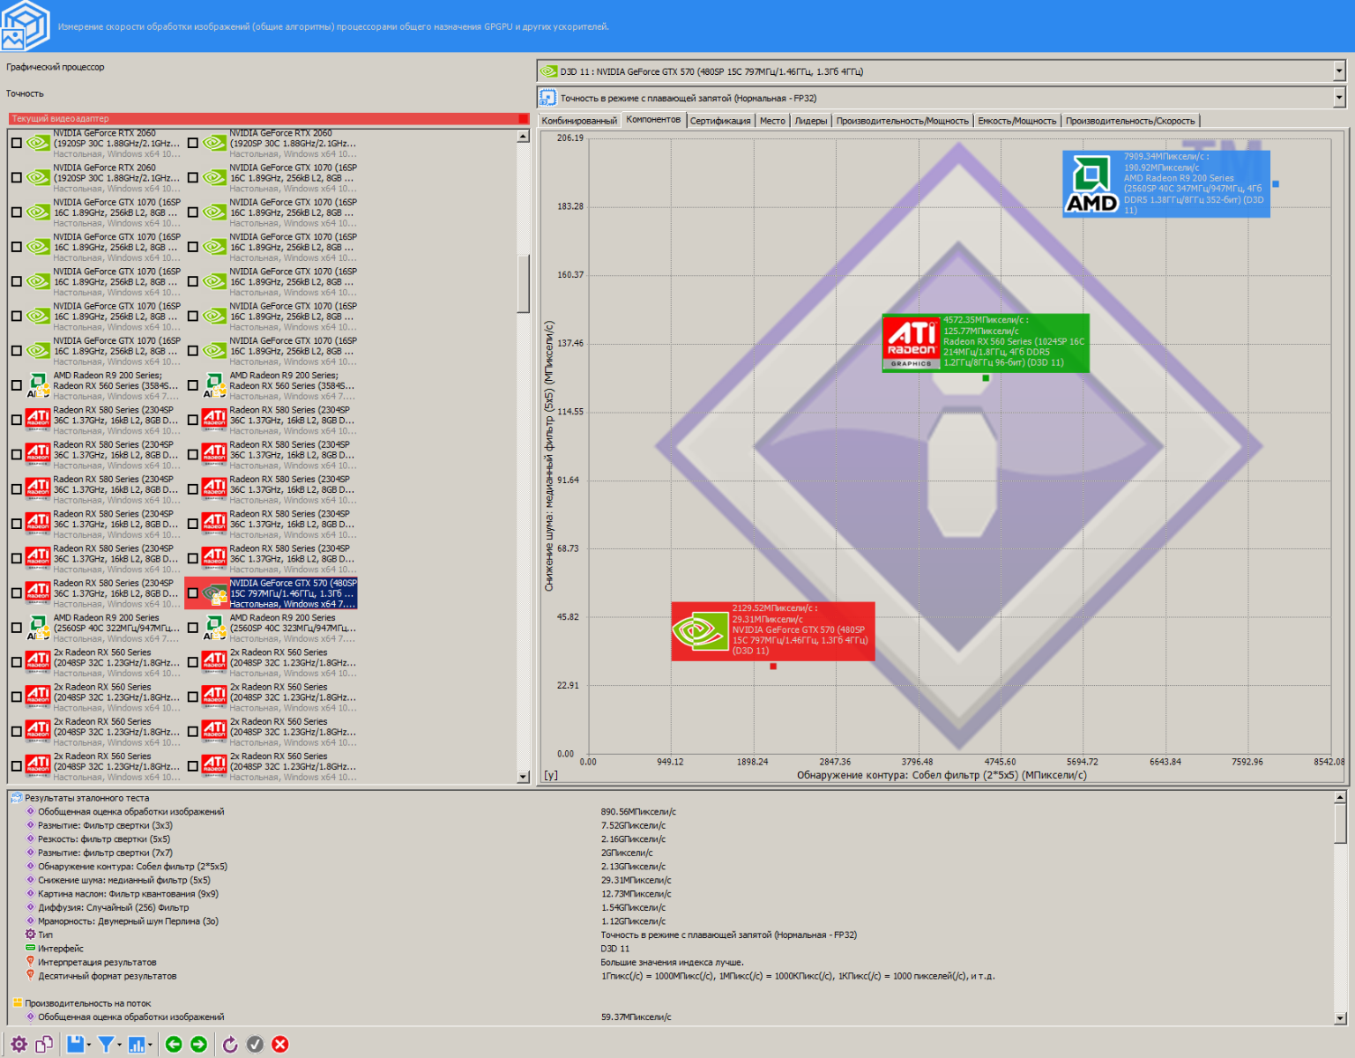Click the copy documents icon

44,1045
